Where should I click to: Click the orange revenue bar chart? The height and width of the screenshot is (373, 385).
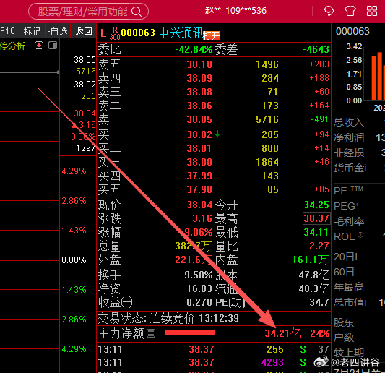pyautogui.click(x=378, y=76)
